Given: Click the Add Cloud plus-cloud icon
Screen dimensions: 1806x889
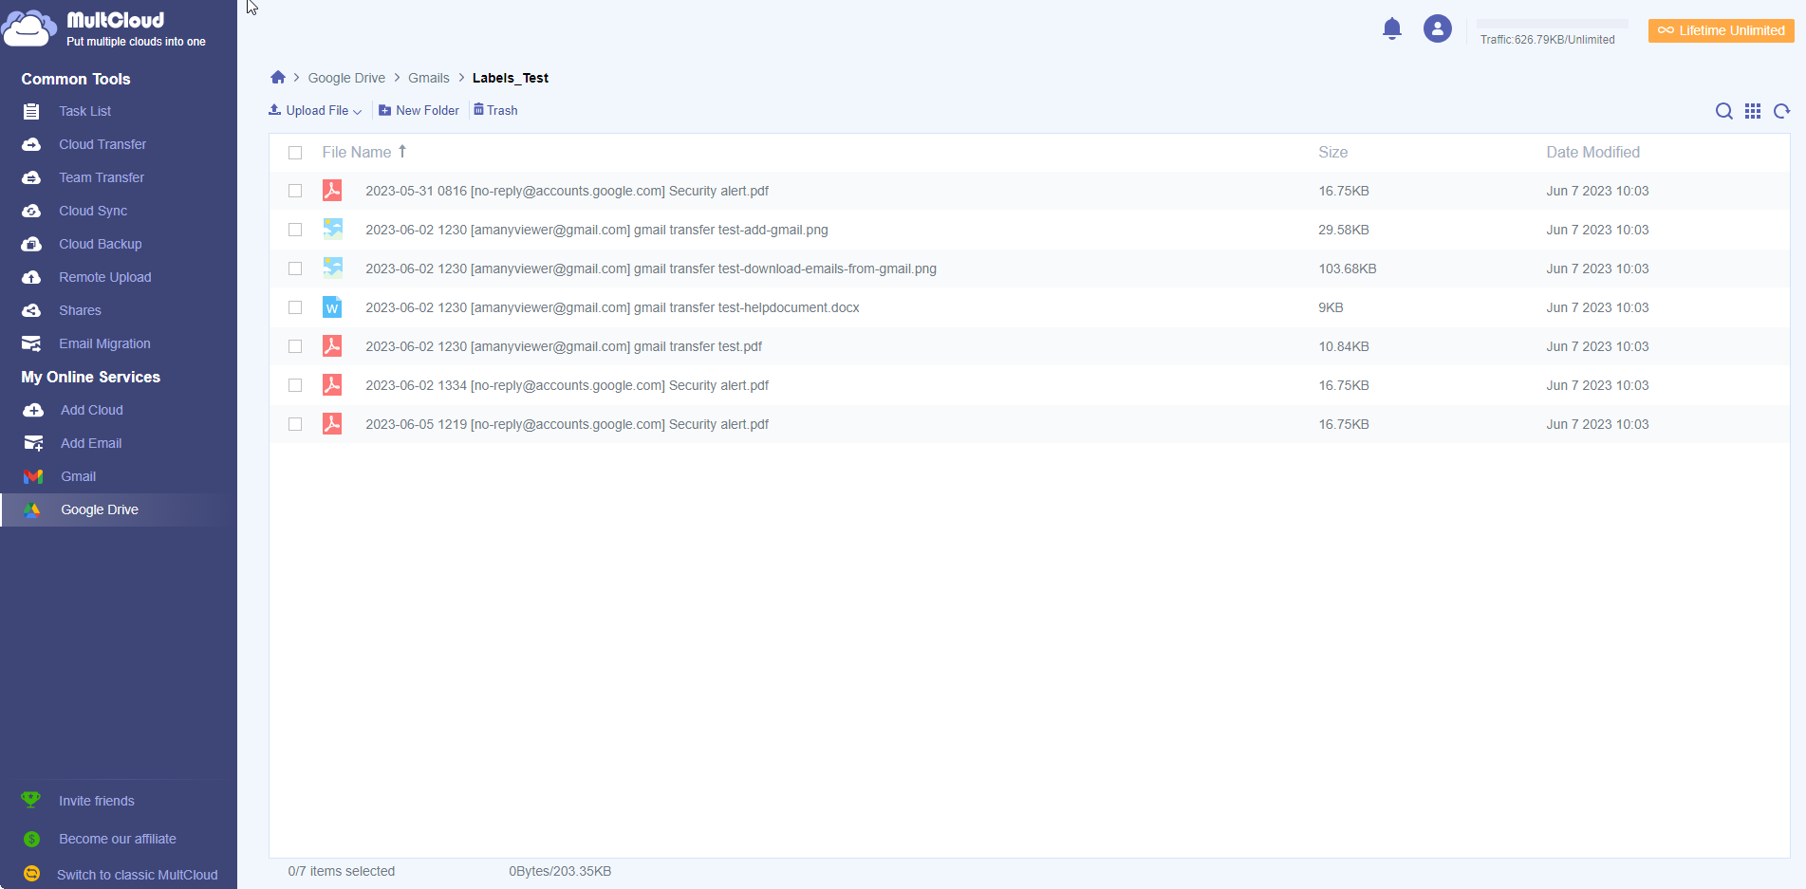Looking at the screenshot, I should [33, 410].
